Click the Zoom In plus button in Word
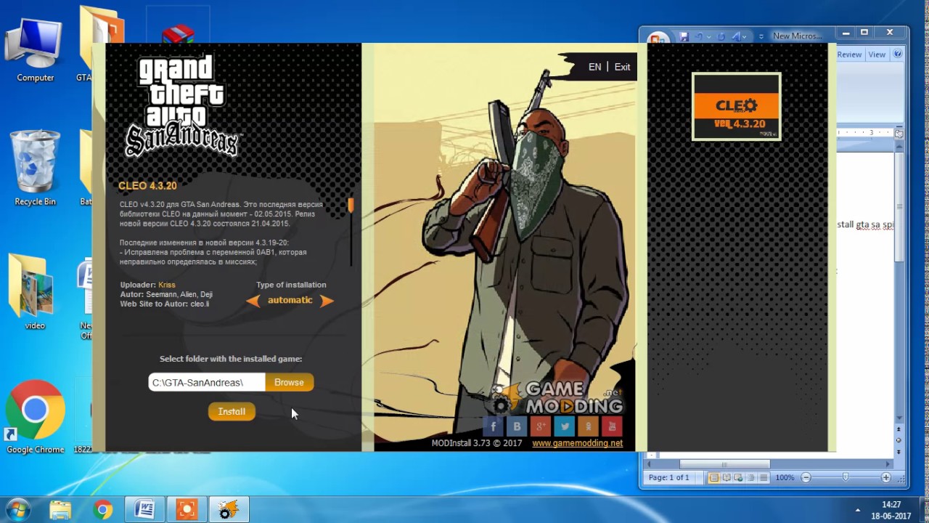 coord(886,478)
